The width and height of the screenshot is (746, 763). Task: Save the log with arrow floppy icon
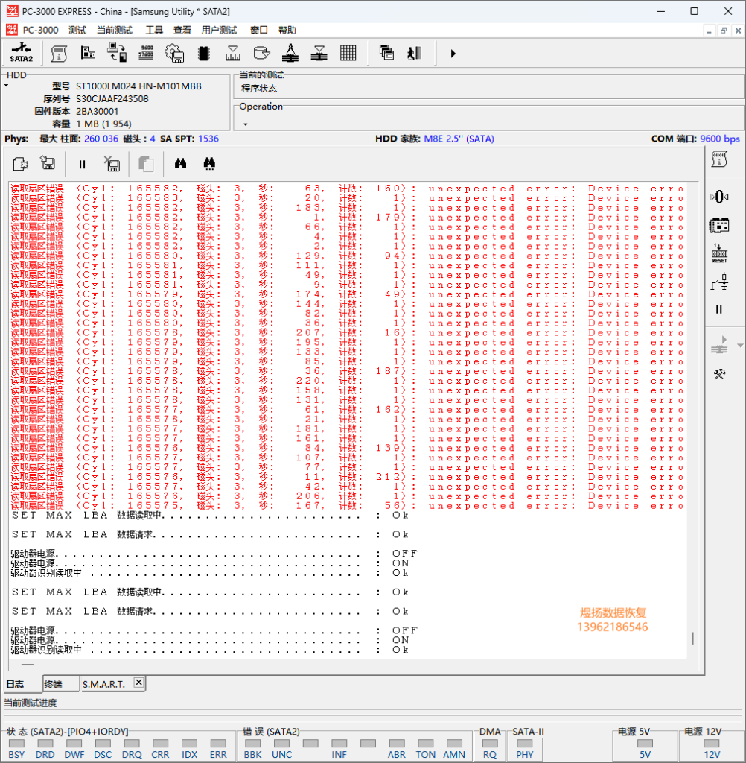click(48, 163)
